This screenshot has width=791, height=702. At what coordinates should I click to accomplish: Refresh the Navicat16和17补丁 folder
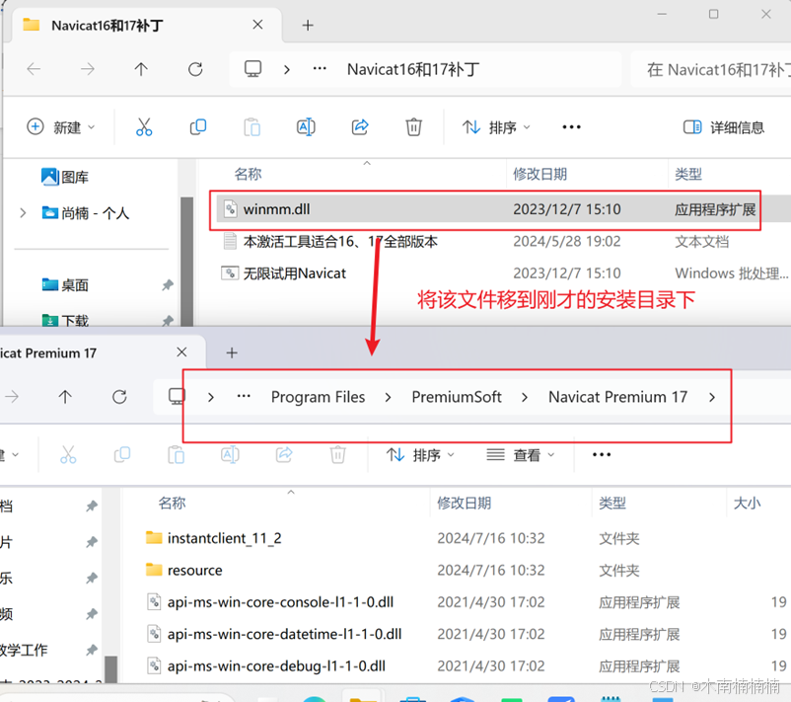(x=195, y=69)
